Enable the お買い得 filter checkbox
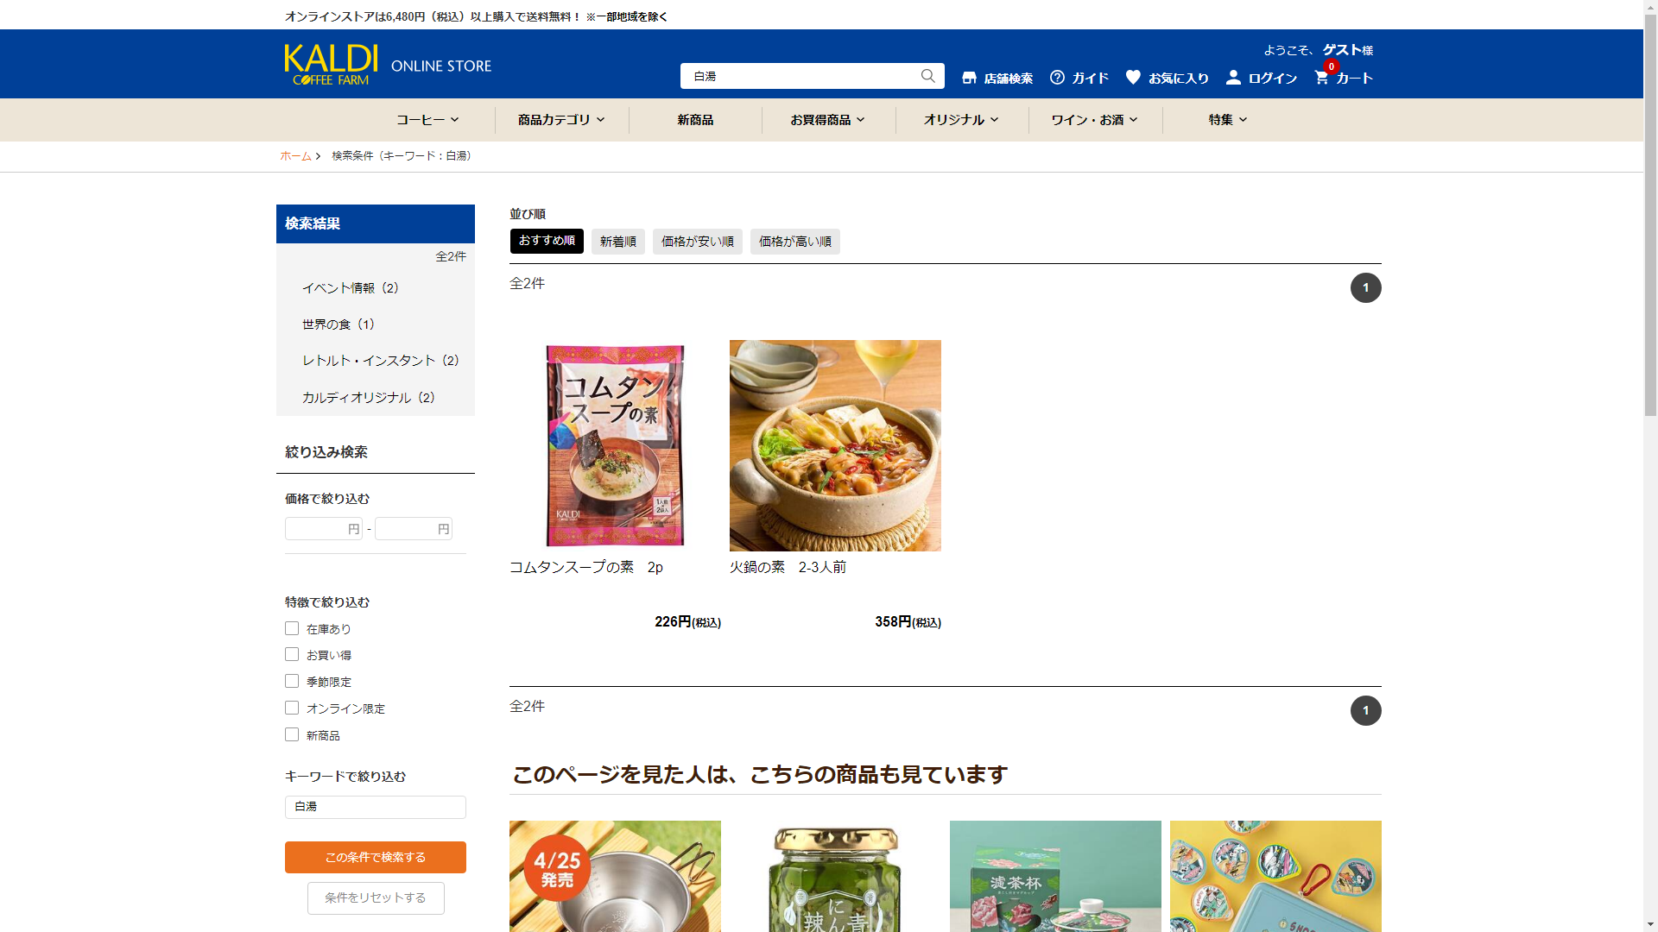Image resolution: width=1658 pixels, height=932 pixels. [292, 654]
